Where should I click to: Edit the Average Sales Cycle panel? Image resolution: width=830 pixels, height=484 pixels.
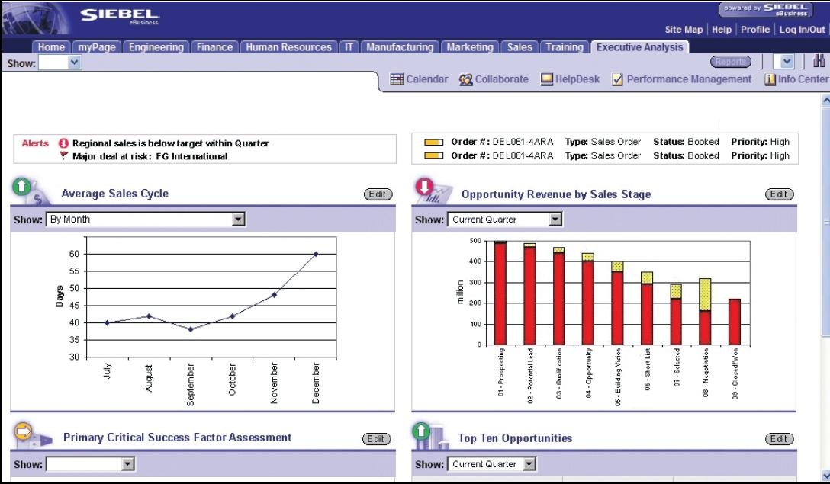[x=378, y=194]
